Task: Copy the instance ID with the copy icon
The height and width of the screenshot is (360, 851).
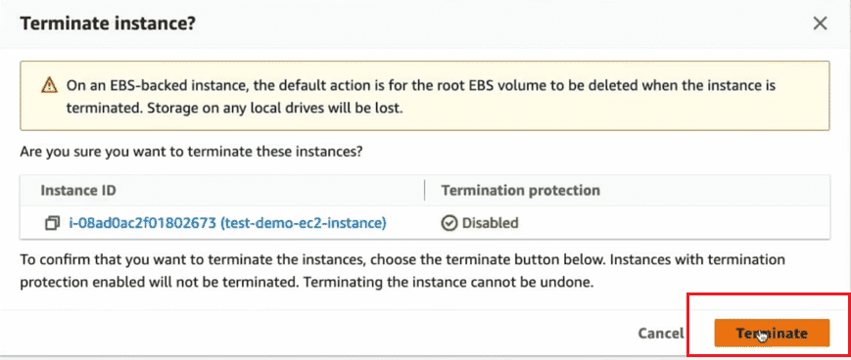Action: tap(52, 223)
